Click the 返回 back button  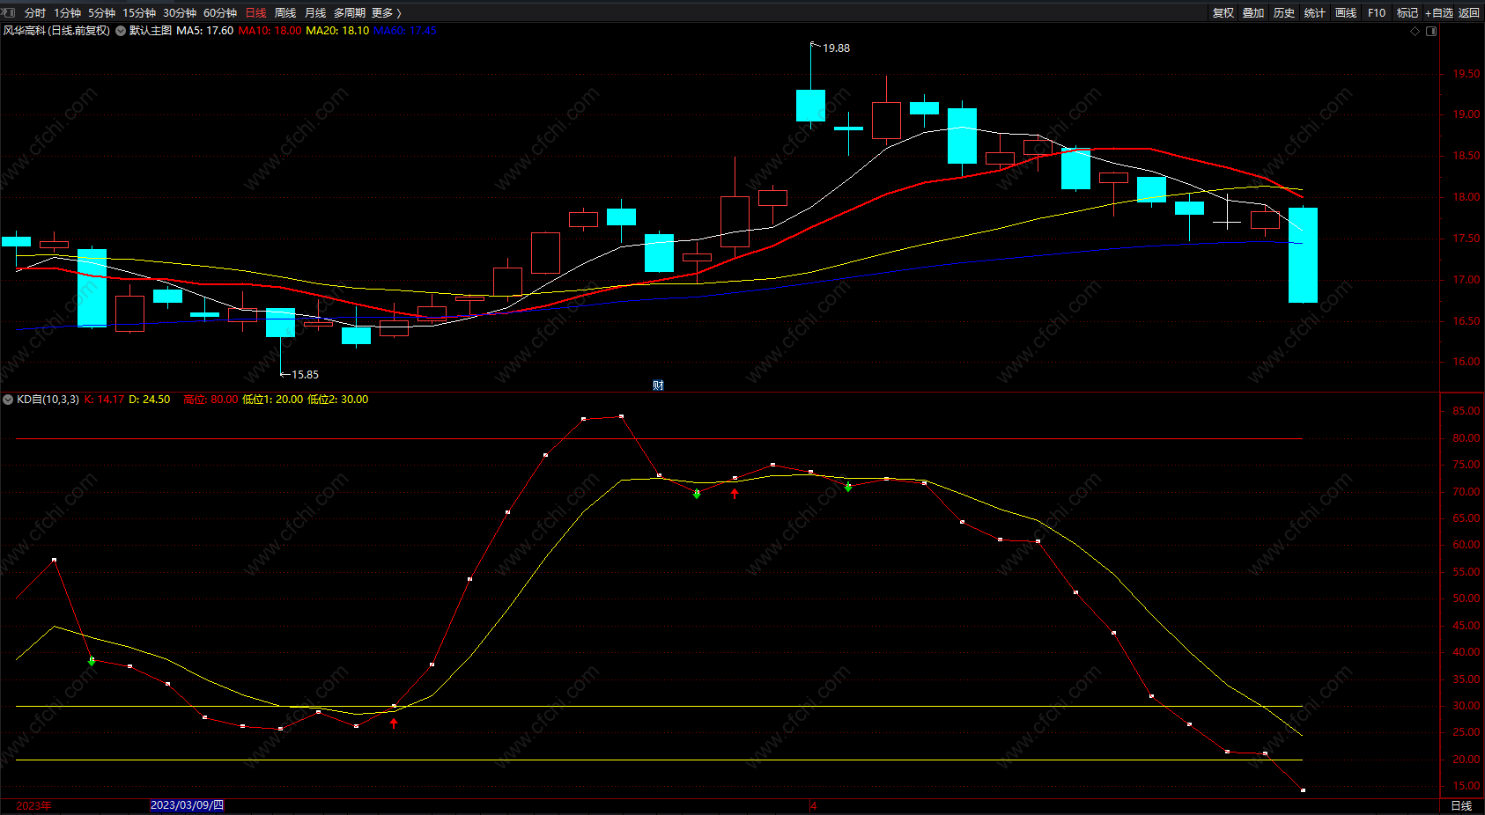1469,13
